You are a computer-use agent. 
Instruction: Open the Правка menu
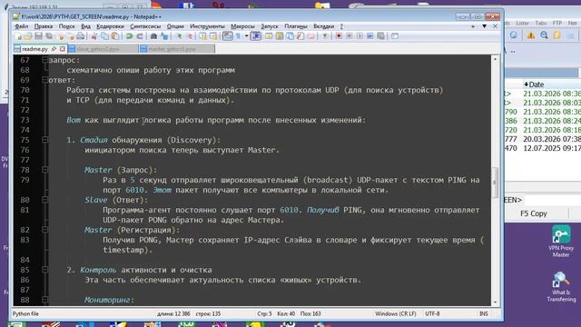(44, 26)
